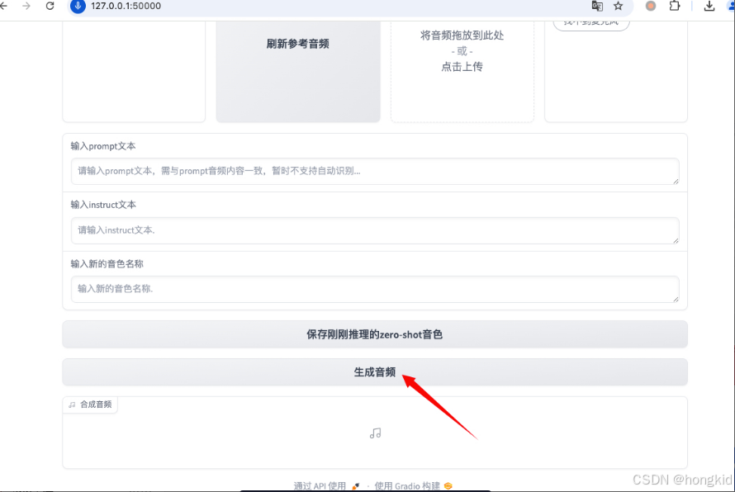
Task: Bookmark this page with star icon
Action: point(619,6)
